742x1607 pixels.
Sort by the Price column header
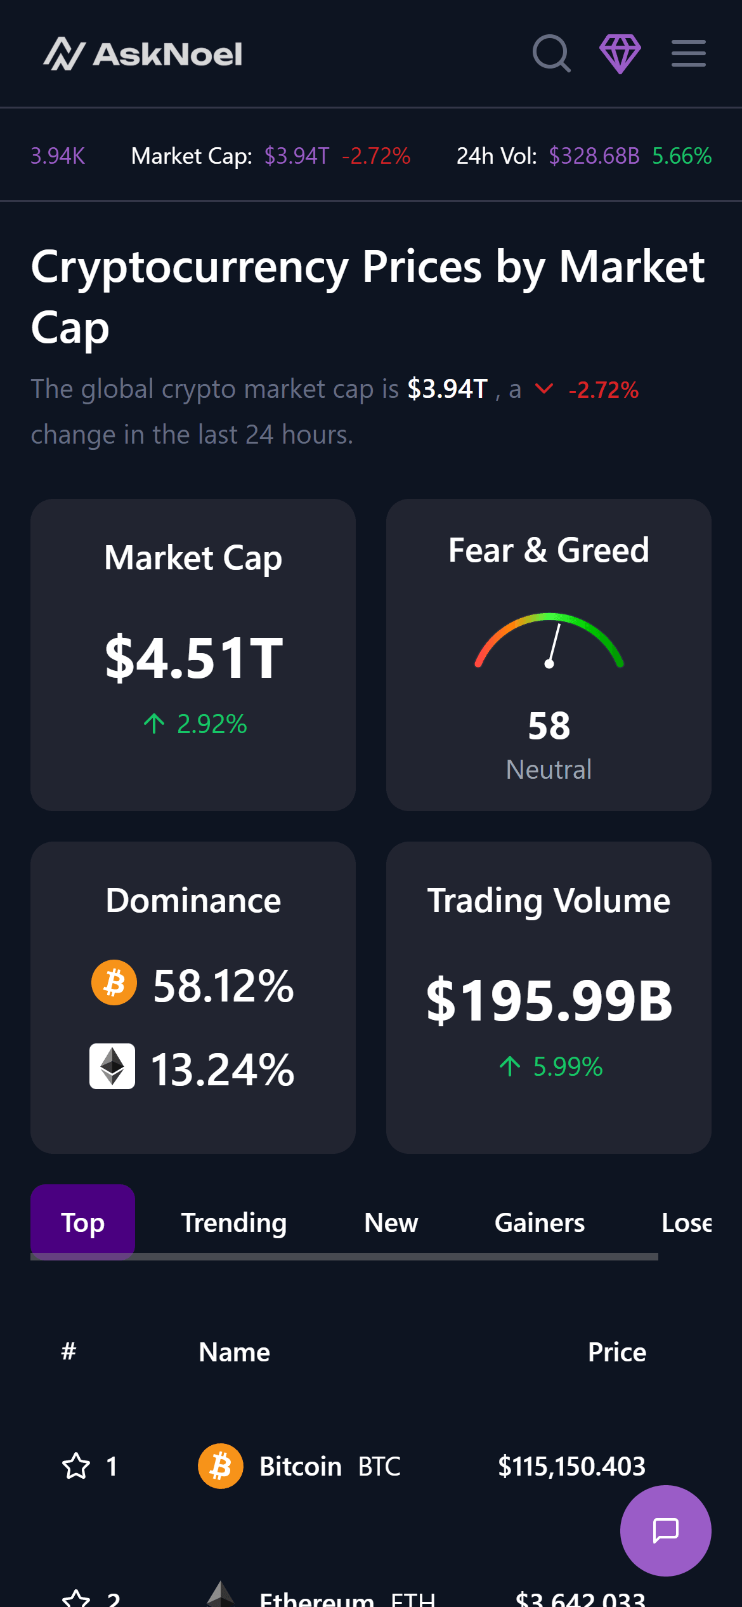tap(616, 1352)
